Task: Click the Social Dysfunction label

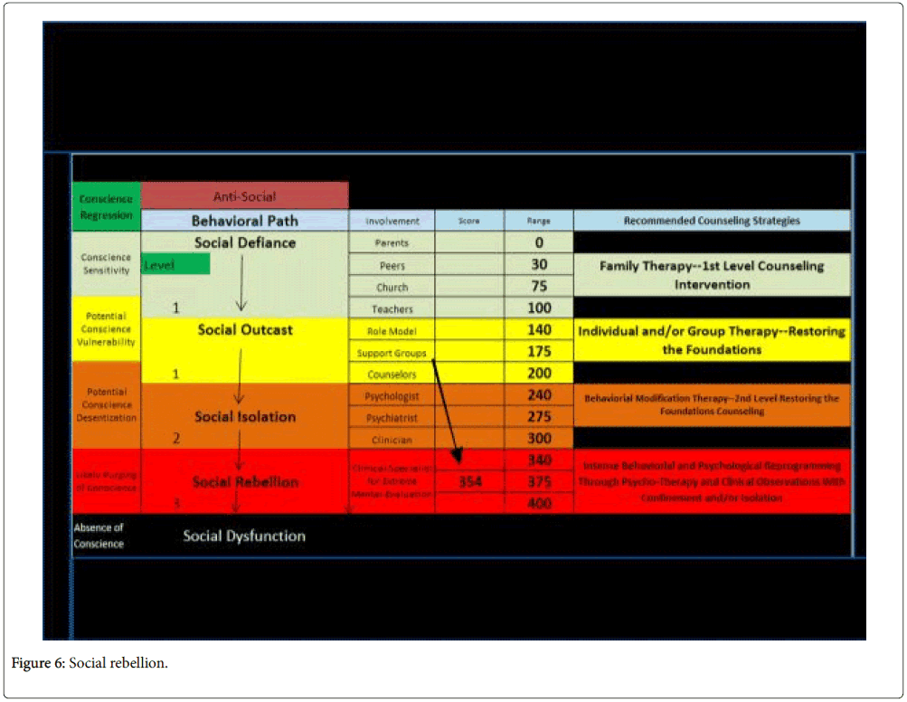Action: pyautogui.click(x=244, y=536)
